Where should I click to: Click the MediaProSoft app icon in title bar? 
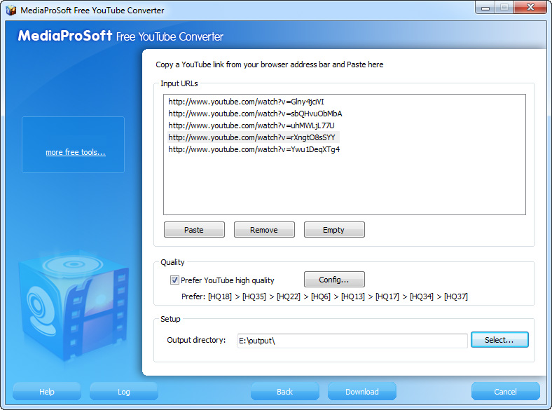(11, 11)
